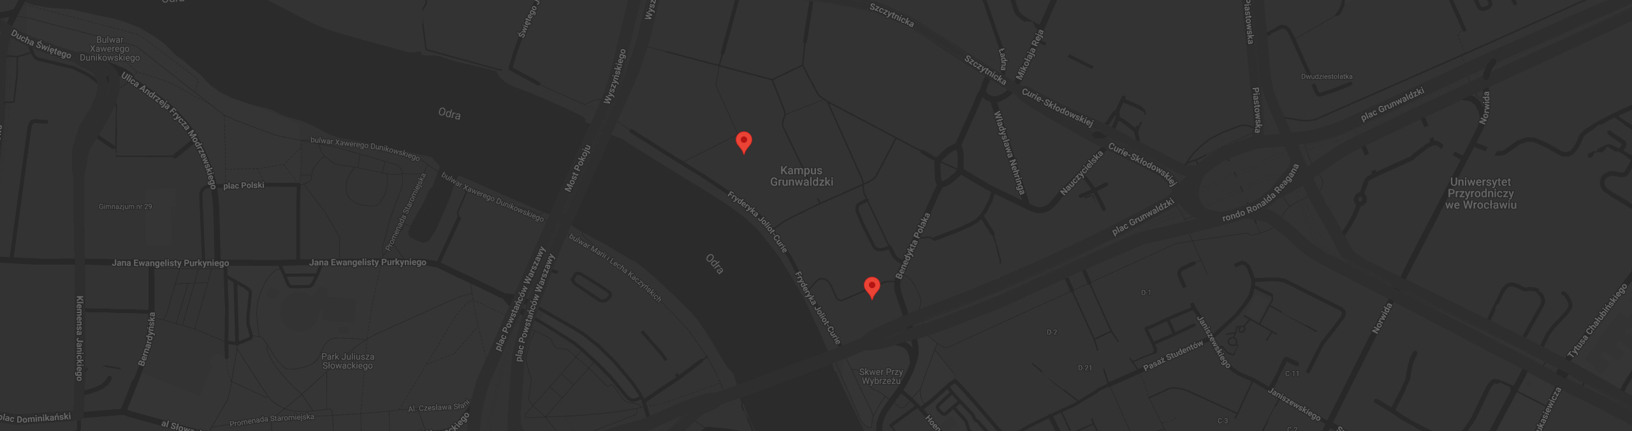
Task: Select the Most Pokoju bridge label
Action: point(578,168)
